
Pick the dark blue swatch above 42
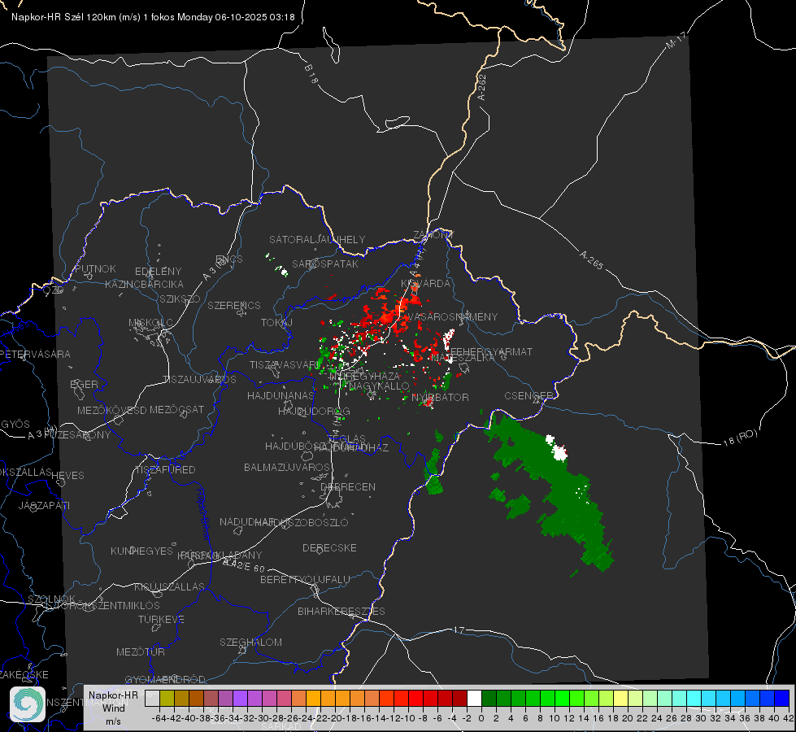pos(782,698)
